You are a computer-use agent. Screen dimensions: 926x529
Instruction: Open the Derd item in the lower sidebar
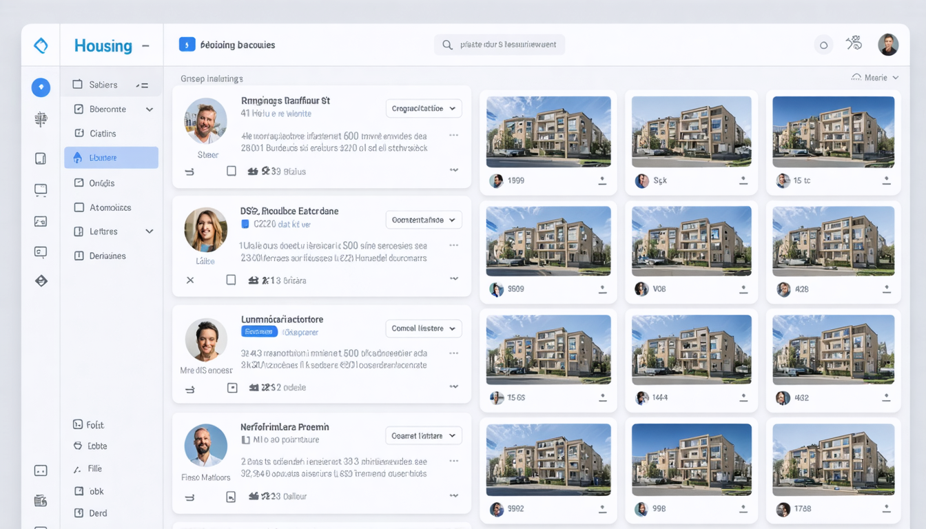pos(90,513)
